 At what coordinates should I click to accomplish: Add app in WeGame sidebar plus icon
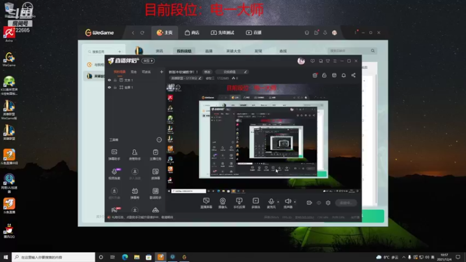click(x=119, y=52)
